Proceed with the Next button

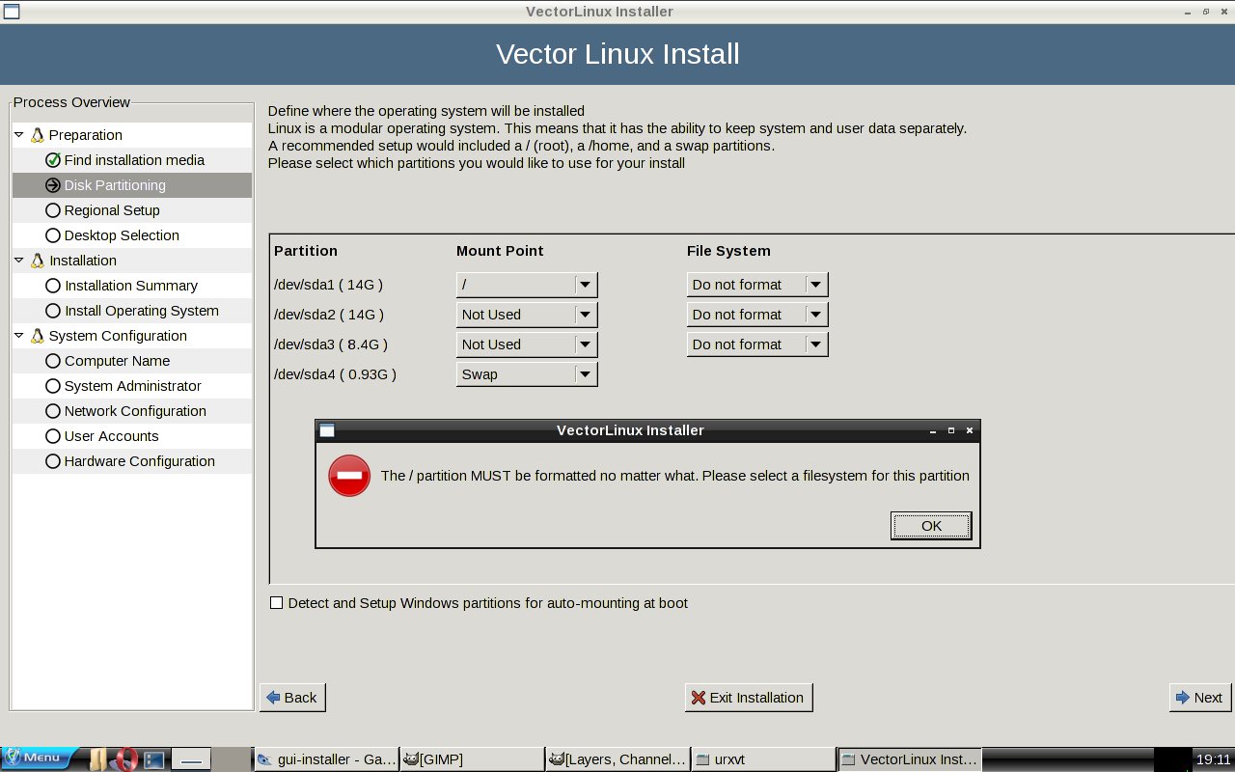[x=1199, y=698]
